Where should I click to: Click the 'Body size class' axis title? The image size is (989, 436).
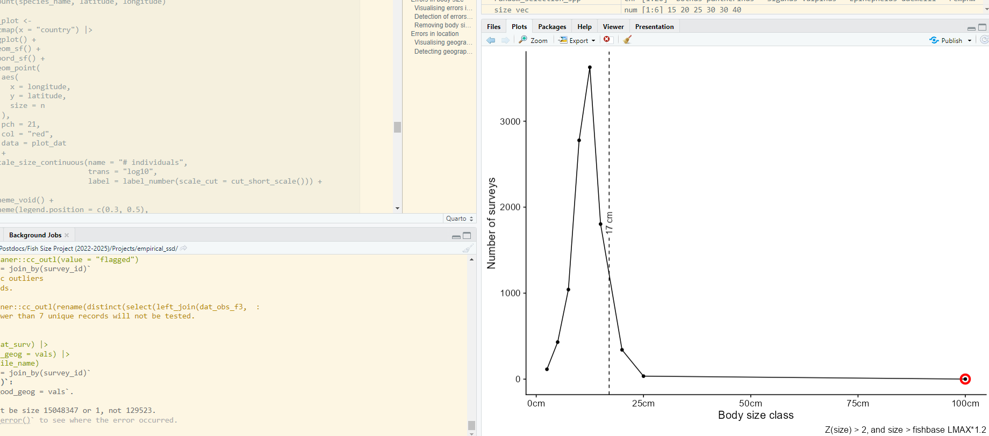pyautogui.click(x=756, y=415)
